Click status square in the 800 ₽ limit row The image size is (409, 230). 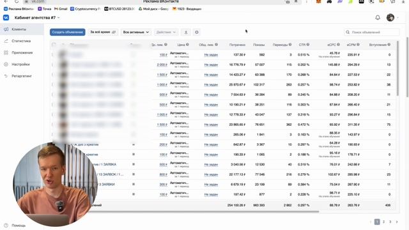[x=134, y=174]
